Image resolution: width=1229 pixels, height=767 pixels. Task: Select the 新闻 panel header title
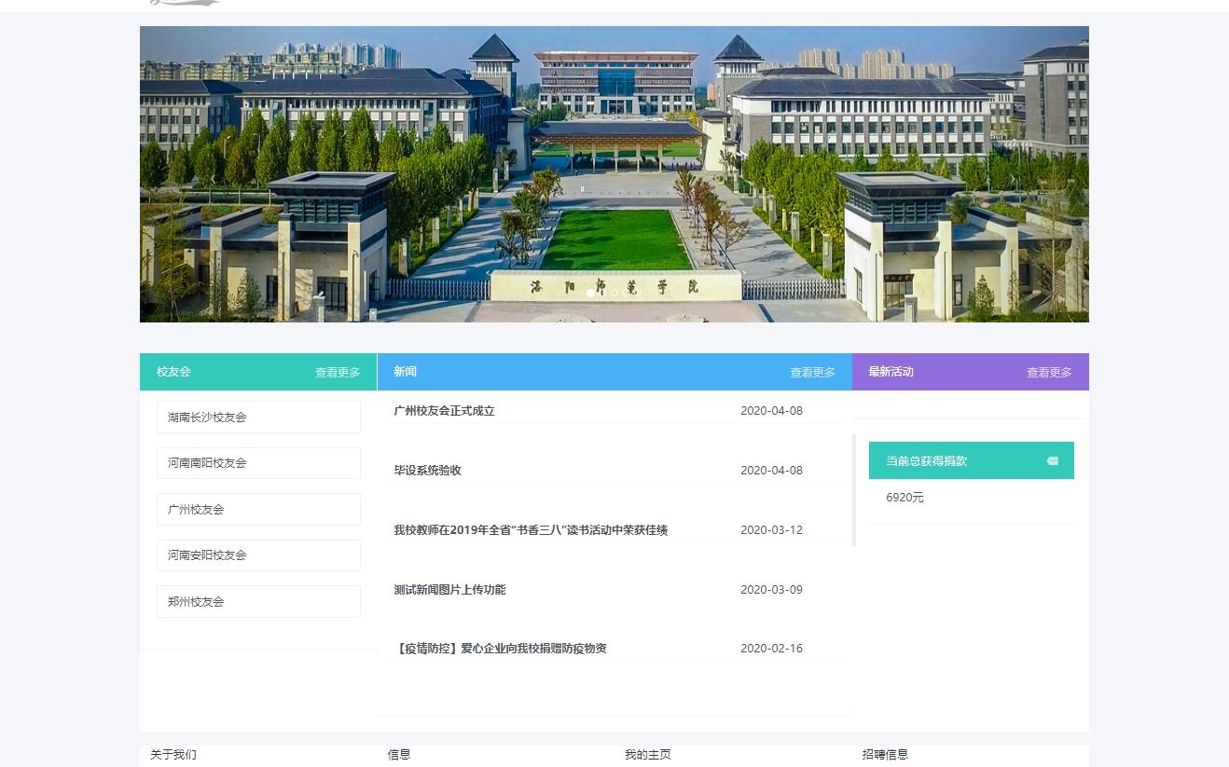405,371
